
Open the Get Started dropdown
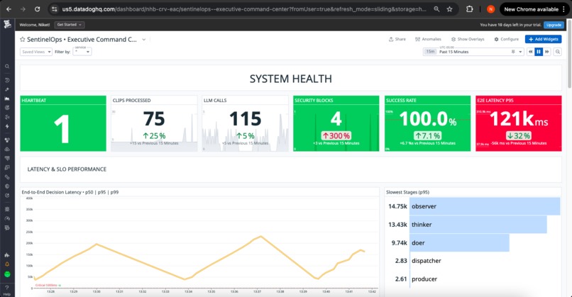70,25
